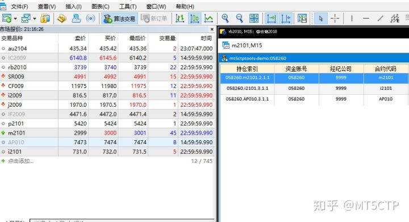Screen dimensions: 409x222
Task: Select the IF2009 symbol row
Action: pyautogui.click(x=107, y=114)
